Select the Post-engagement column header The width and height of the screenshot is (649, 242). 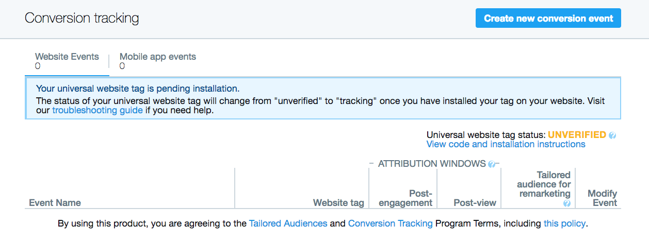point(405,198)
